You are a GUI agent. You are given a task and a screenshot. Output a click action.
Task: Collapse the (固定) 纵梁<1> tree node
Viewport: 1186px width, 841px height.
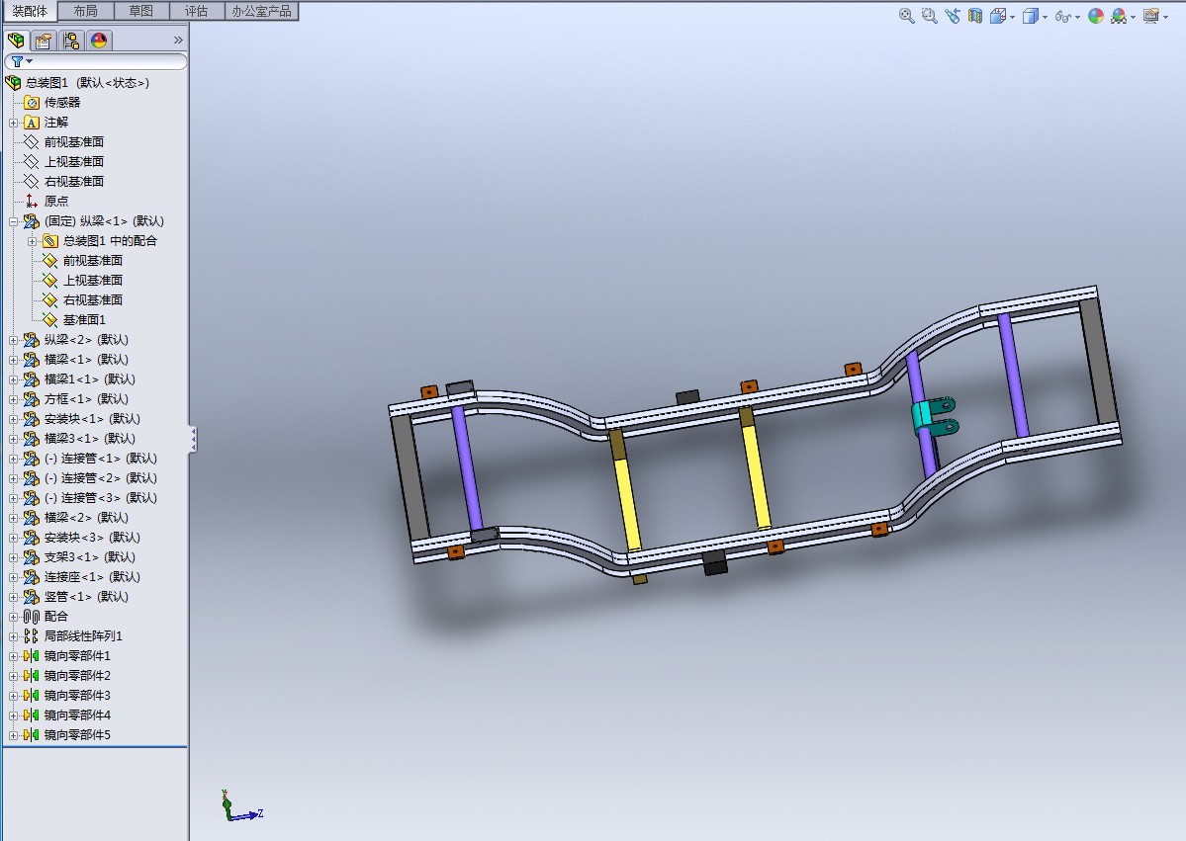click(13, 221)
